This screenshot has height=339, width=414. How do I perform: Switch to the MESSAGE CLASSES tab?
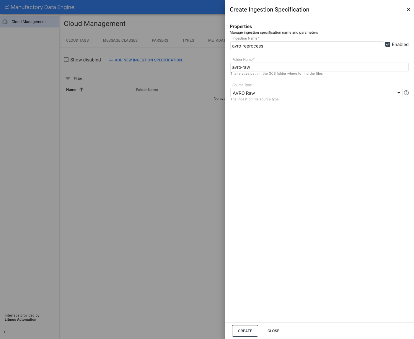tap(120, 40)
